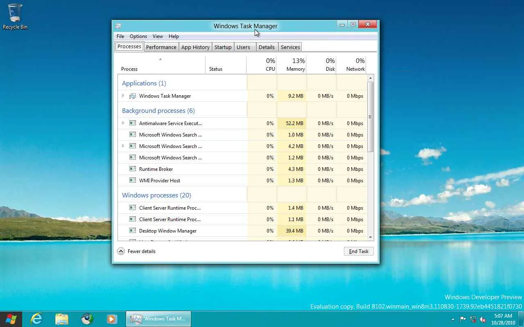Switch to the Performance tab
Screen dimensions: 524x327
click(x=161, y=47)
